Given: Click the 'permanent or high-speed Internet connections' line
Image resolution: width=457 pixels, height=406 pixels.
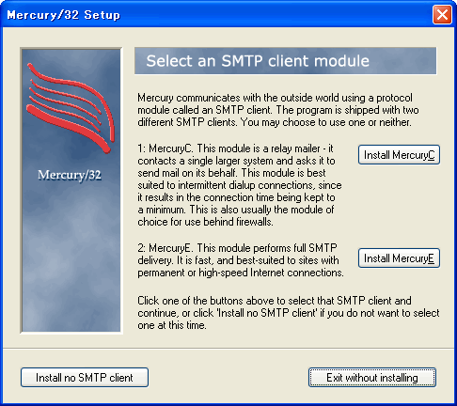Looking at the screenshot, I should coord(241,273).
